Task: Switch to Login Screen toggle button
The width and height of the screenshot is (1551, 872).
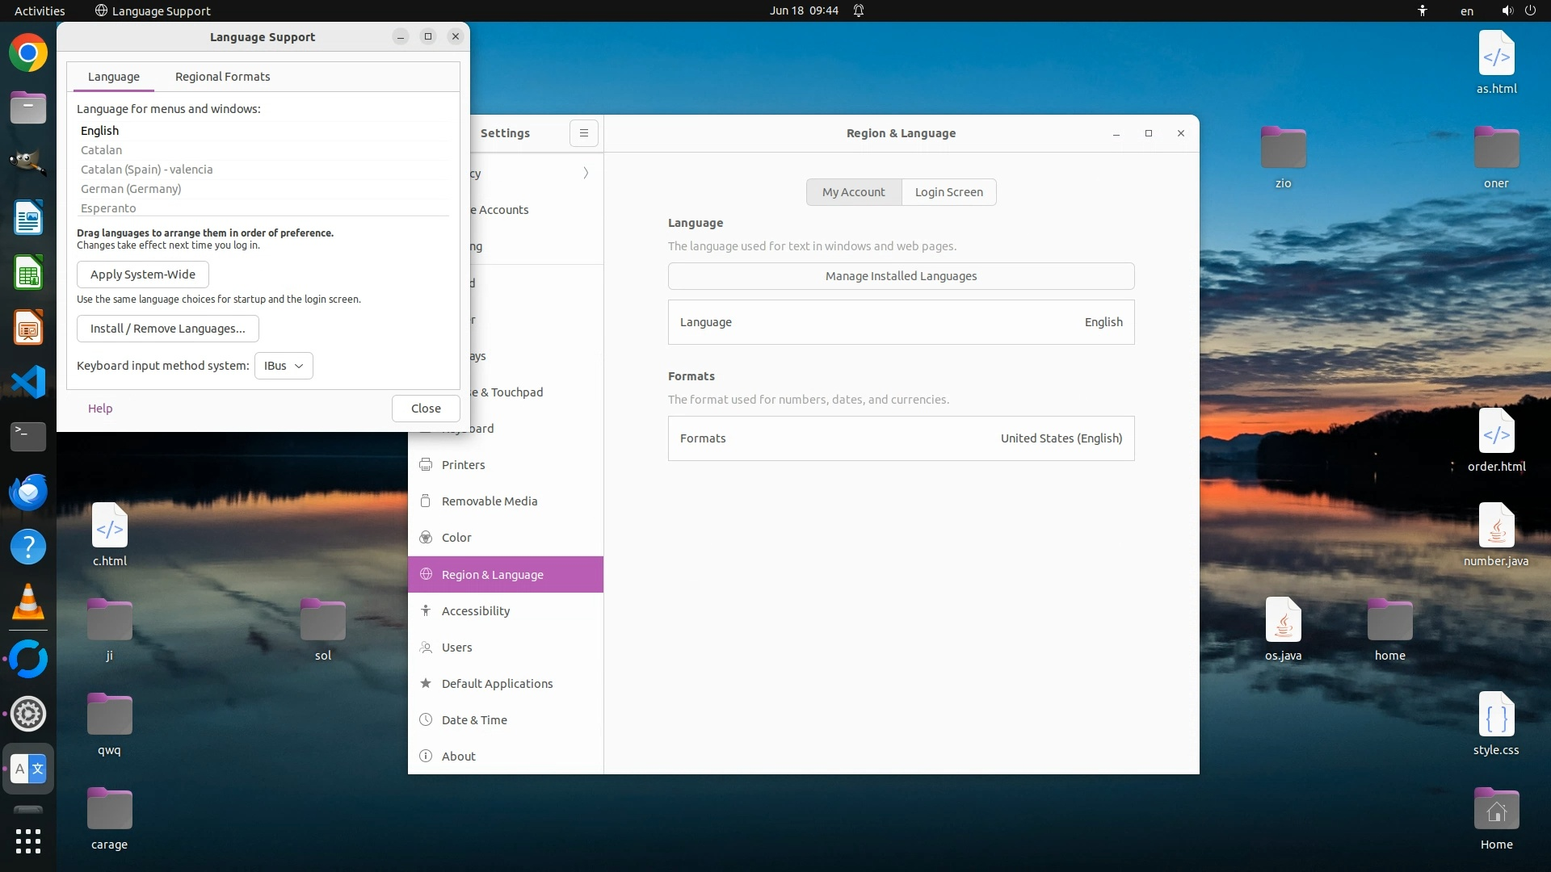Action: 948,192
